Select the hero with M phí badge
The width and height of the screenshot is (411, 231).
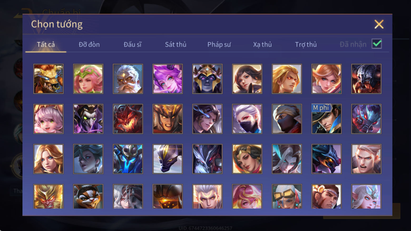click(x=326, y=119)
